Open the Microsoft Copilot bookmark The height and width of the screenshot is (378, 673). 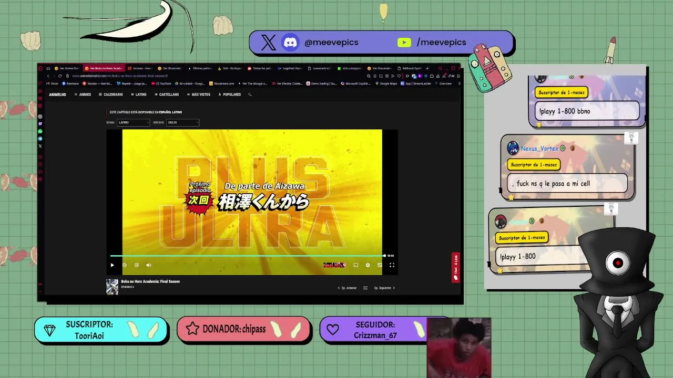pos(355,83)
